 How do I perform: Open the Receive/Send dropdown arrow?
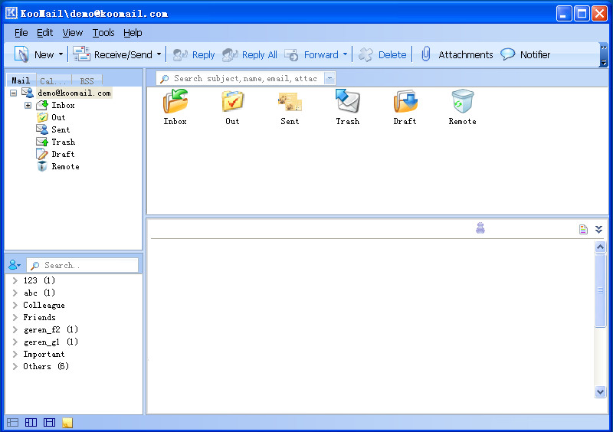click(x=159, y=54)
